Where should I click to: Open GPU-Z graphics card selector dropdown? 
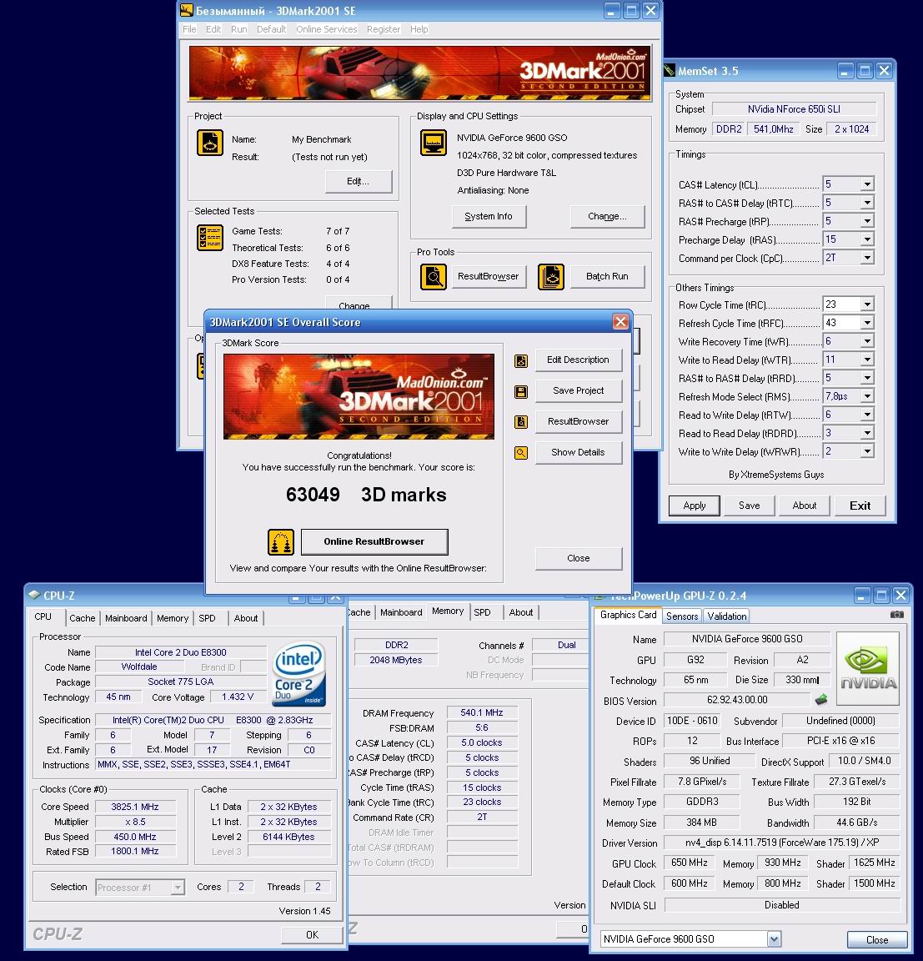pyautogui.click(x=774, y=939)
